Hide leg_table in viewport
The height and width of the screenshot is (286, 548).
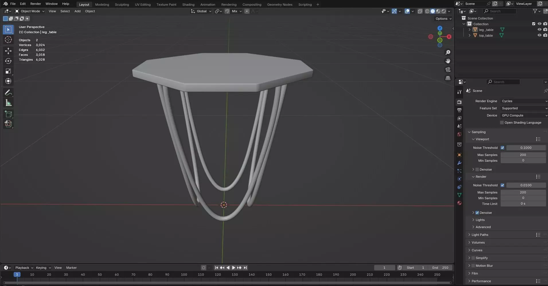[x=539, y=30]
